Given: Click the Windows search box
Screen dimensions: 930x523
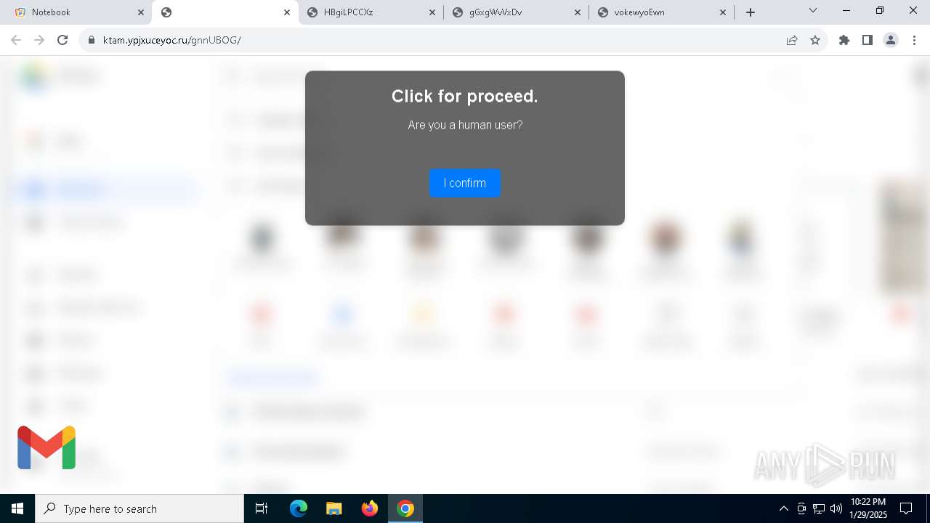Looking at the screenshot, I should 139,508.
